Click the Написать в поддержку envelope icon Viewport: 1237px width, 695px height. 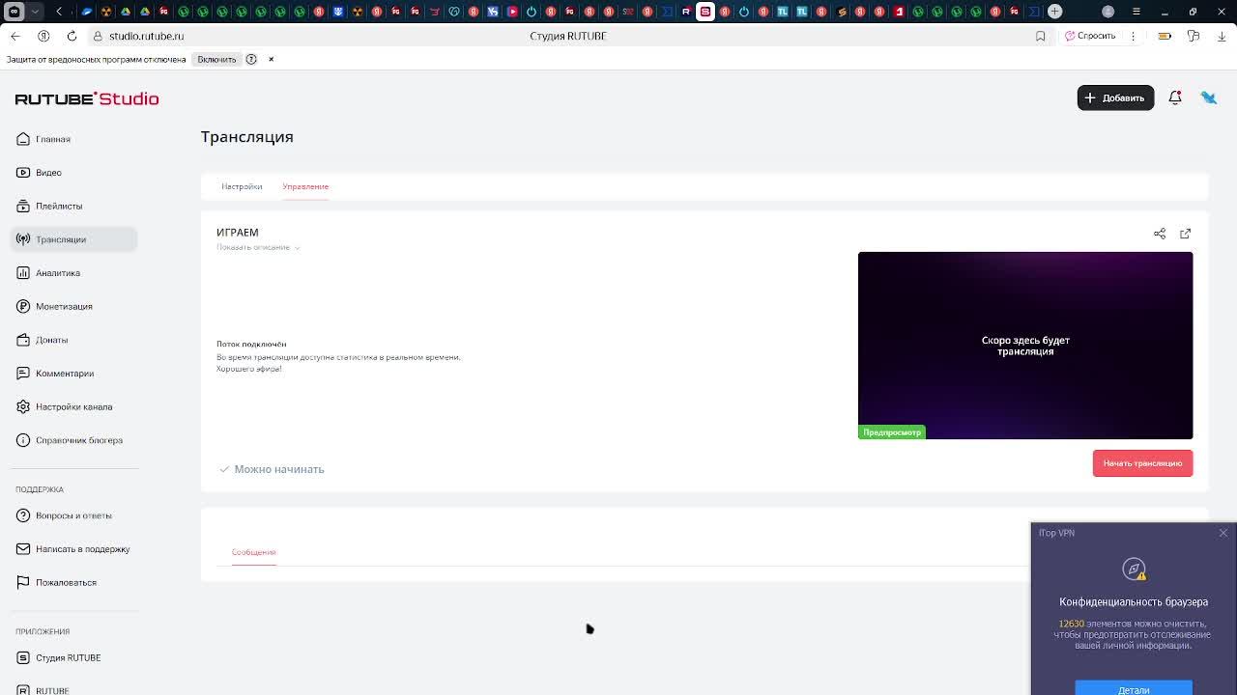(23, 549)
